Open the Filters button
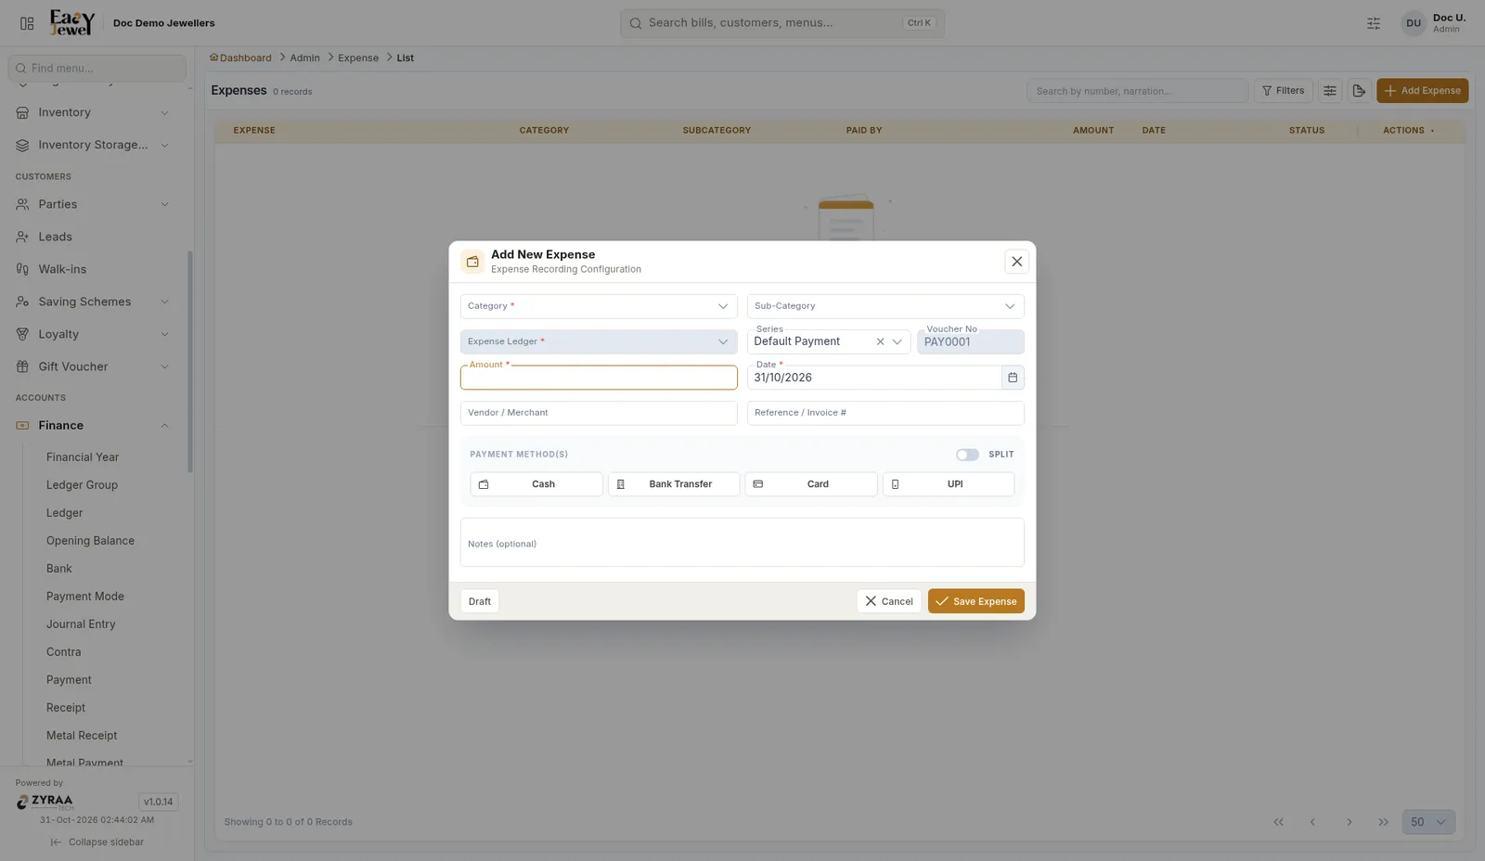The image size is (1485, 861). pos(1284,91)
